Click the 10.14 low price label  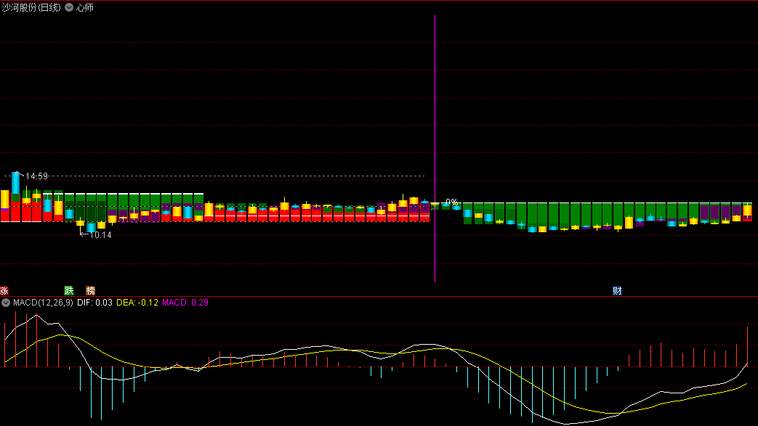100,235
